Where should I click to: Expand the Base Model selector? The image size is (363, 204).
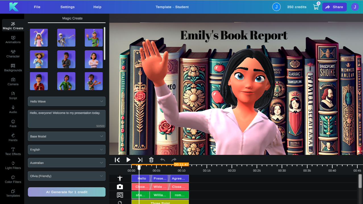click(x=67, y=136)
